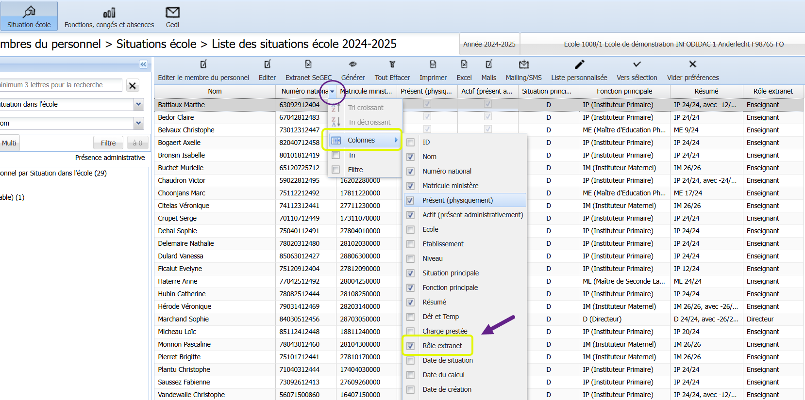Image resolution: width=805 pixels, height=400 pixels.
Task: Focus the personnel search input
Action: 61,85
